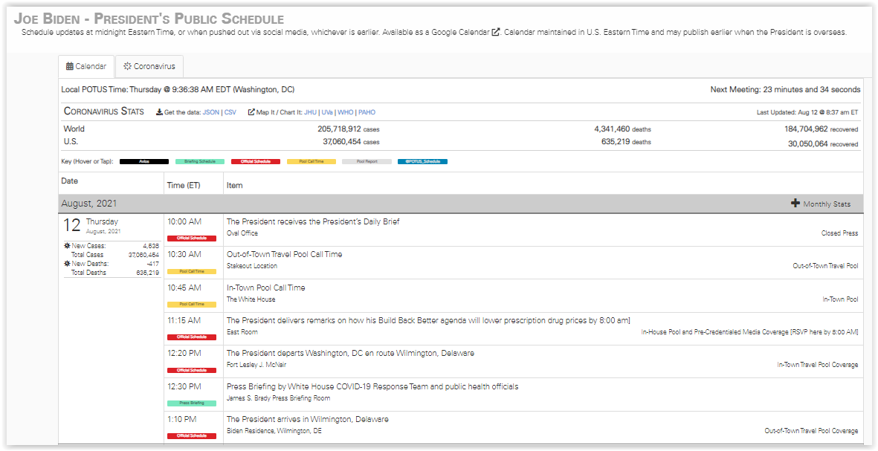Click 'The President arrives in Wilmington, Delaware' item
The image size is (878, 451).
pos(308,419)
